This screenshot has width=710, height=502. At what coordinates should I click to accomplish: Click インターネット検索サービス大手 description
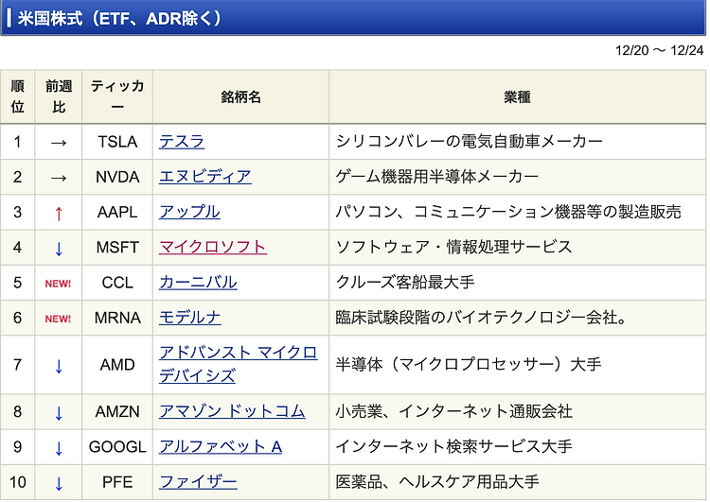[x=453, y=447]
